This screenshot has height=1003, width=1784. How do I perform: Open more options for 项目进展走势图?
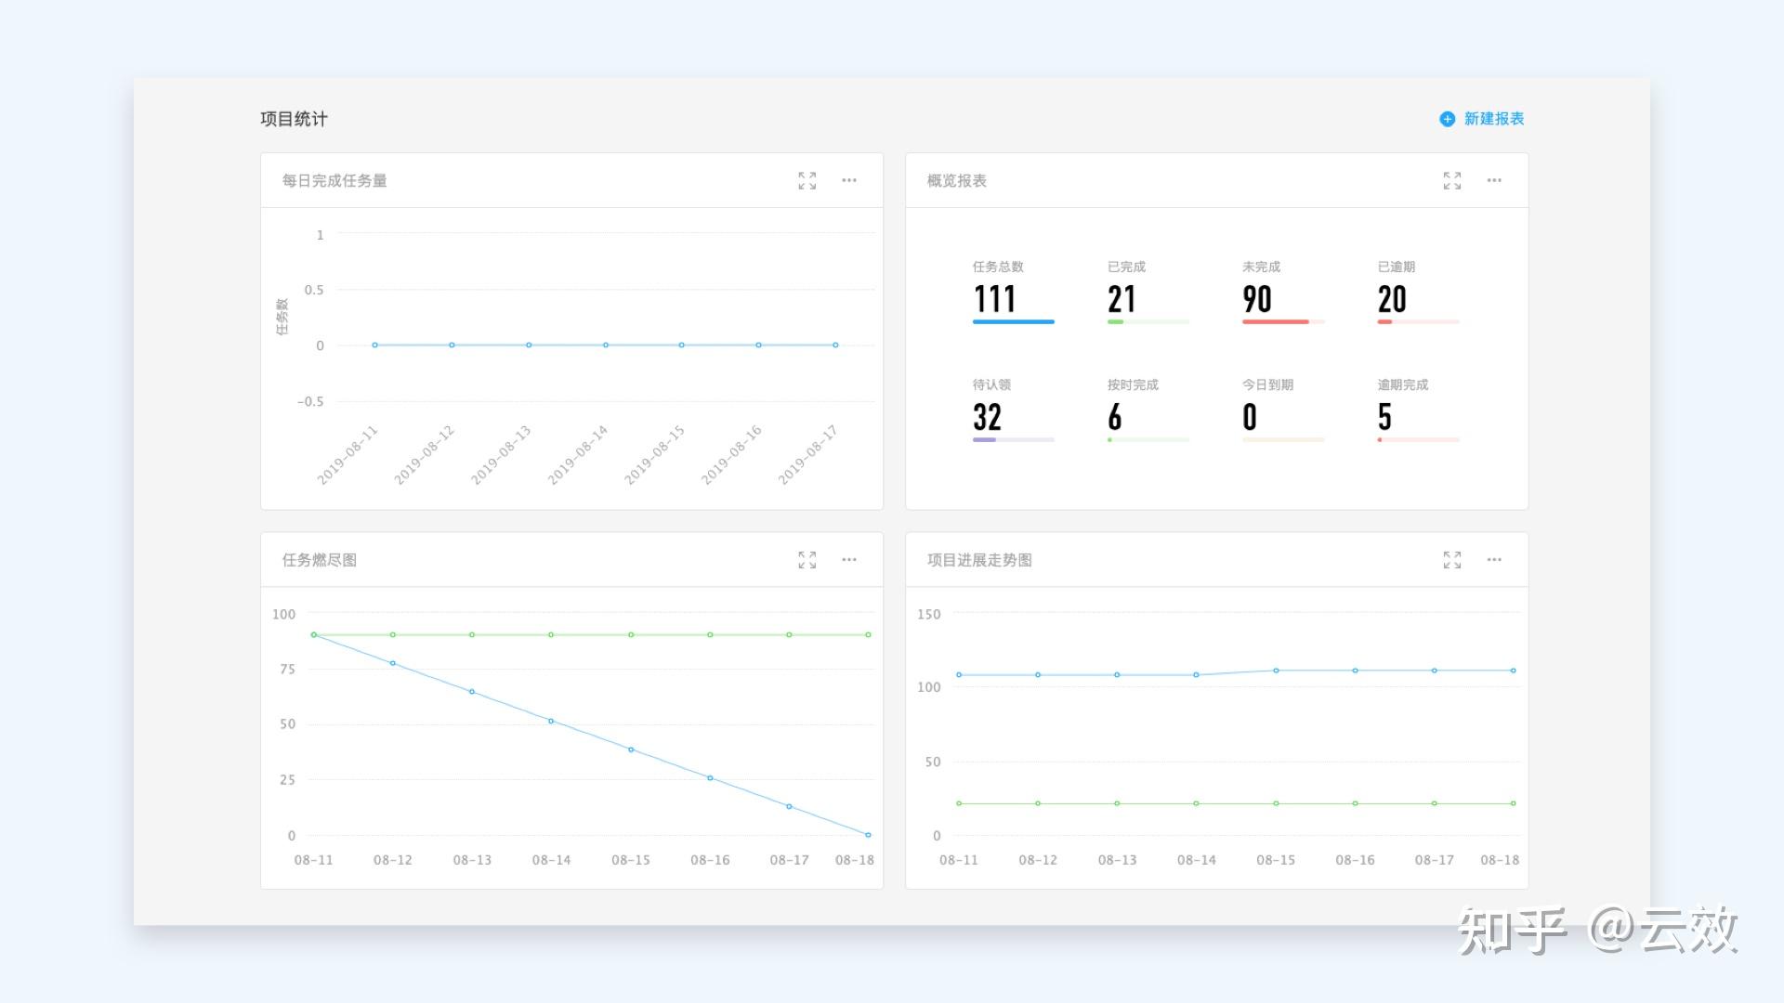(x=1494, y=560)
